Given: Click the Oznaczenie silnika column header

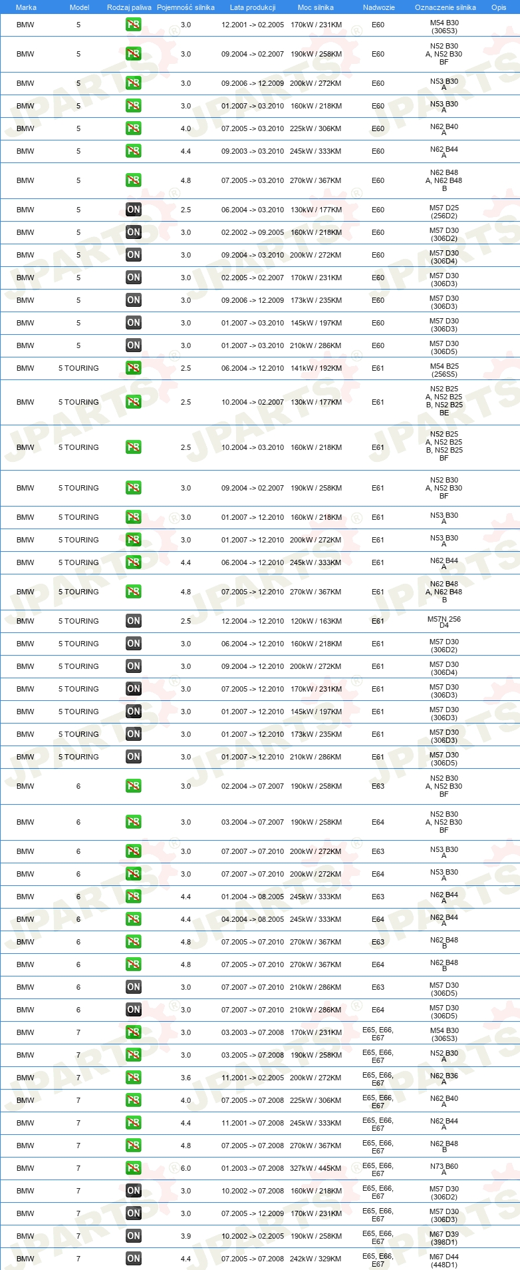Looking at the screenshot, I should [x=446, y=7].
